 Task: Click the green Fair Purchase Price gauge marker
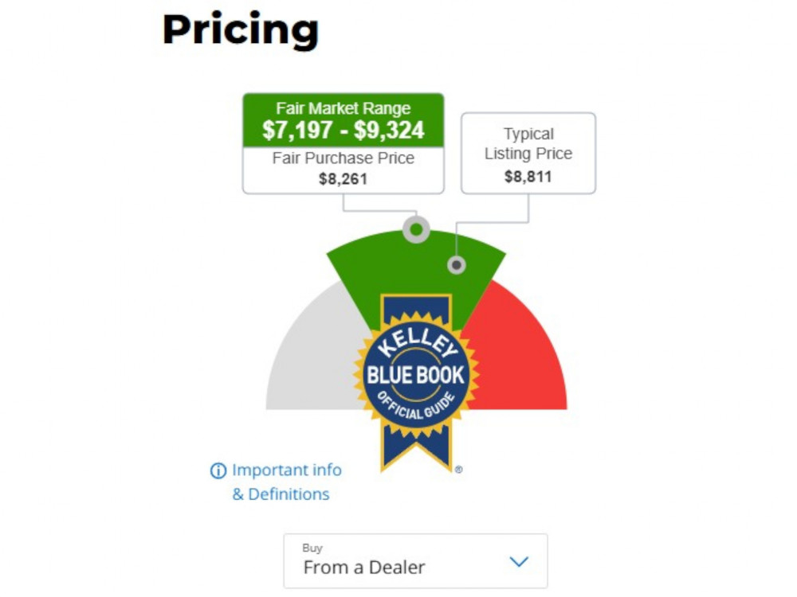(x=416, y=230)
